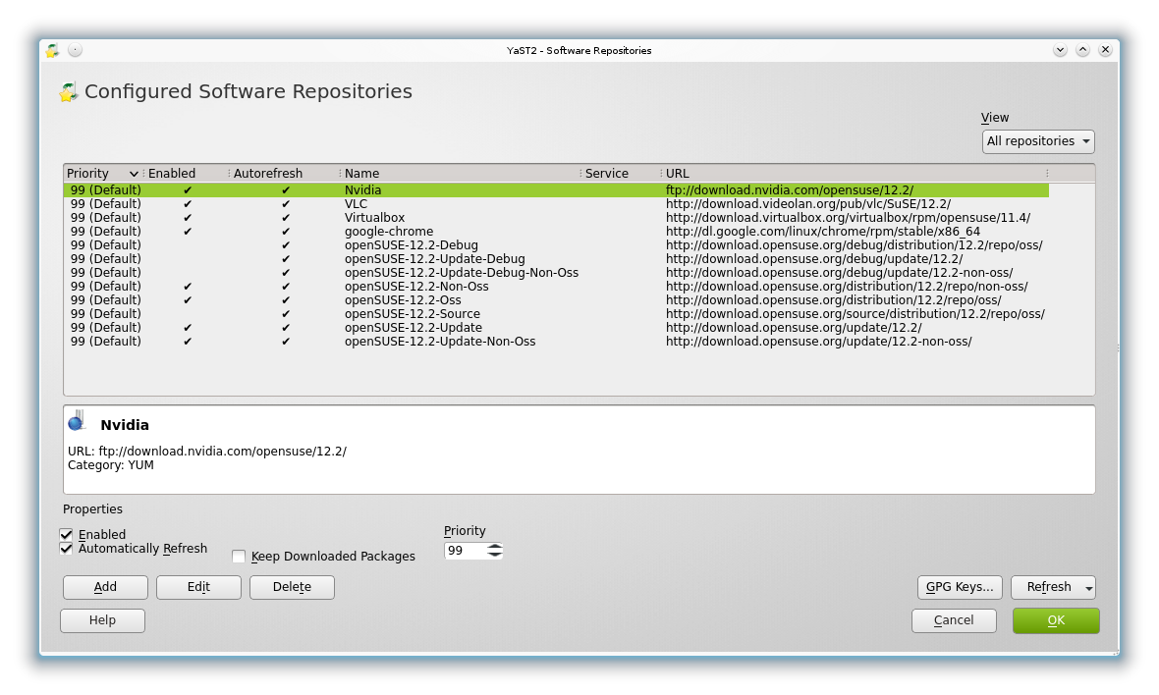This screenshot has height=695, width=1159.
Task: Click the Priority value field
Action: pyautogui.click(x=465, y=551)
